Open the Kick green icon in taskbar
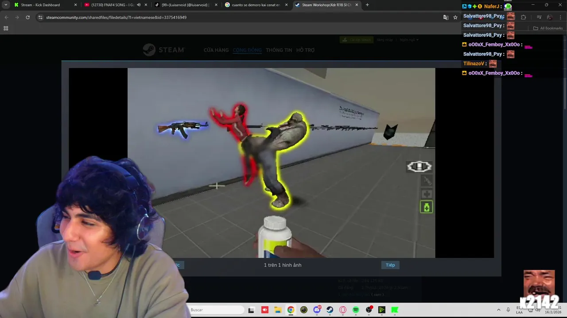Screen dimensions: 567x318 click(395, 310)
